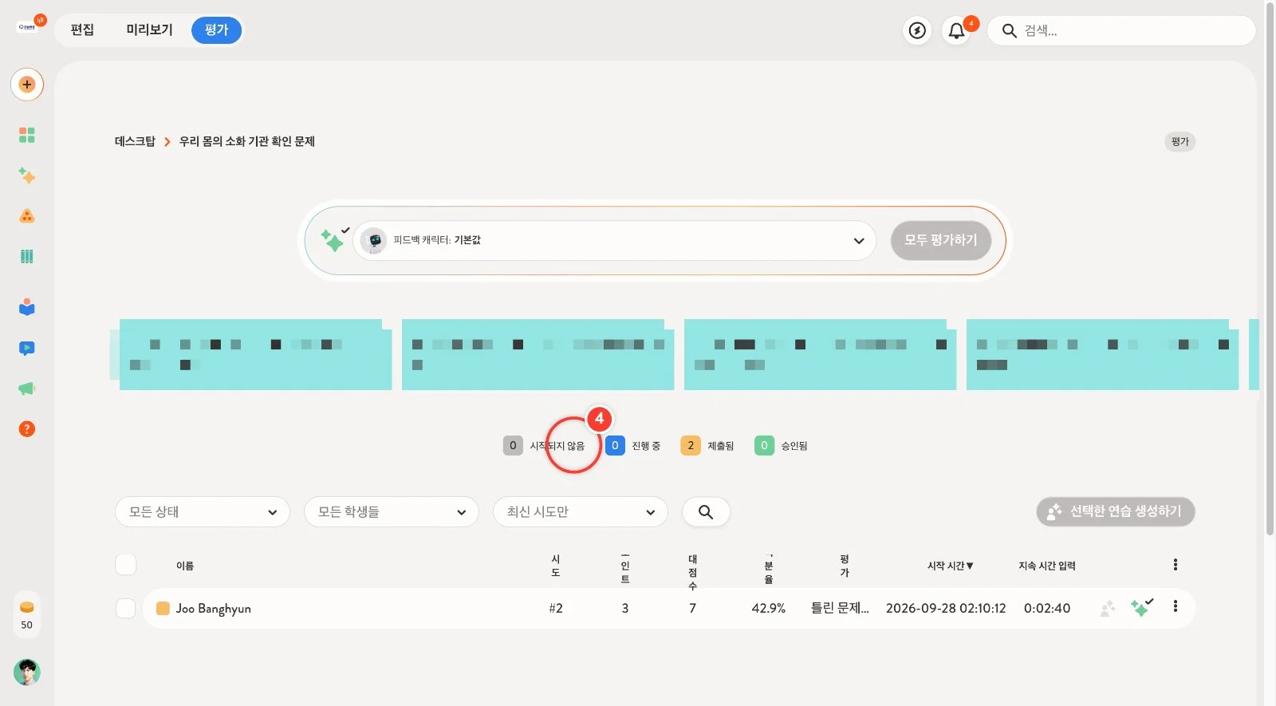Click the 검색 search input field
Screen dimensions: 1276x706
[x=1121, y=30]
